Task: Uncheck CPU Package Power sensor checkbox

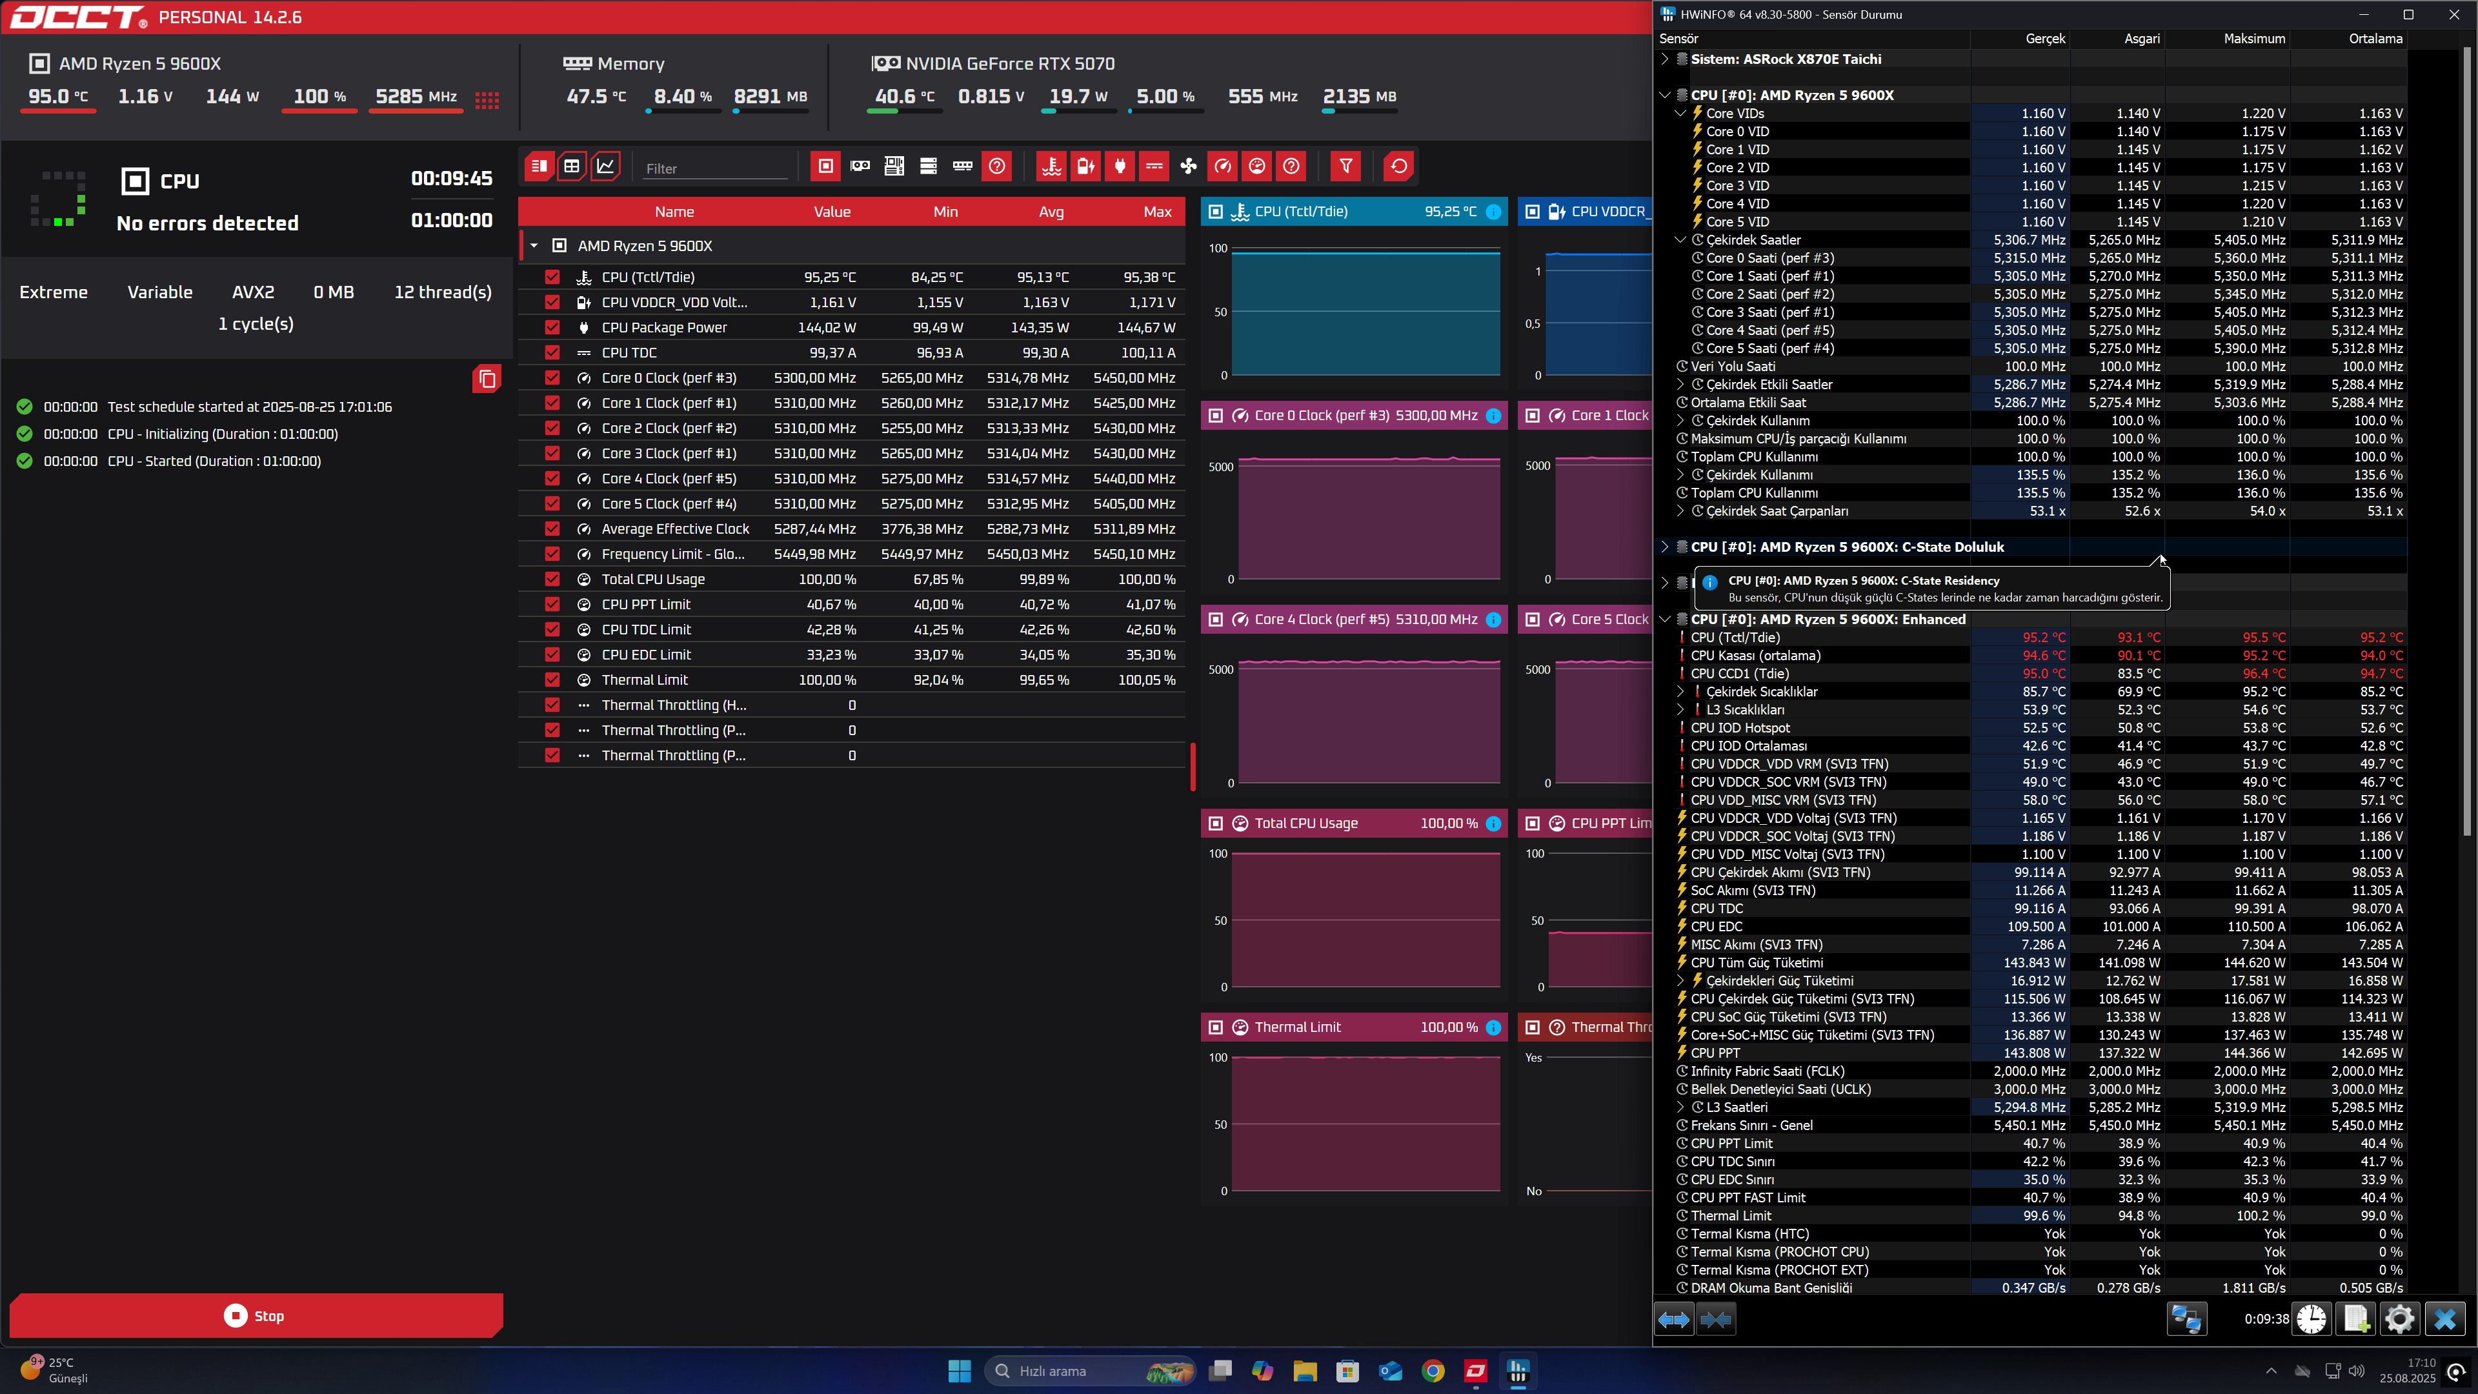Action: click(x=552, y=327)
